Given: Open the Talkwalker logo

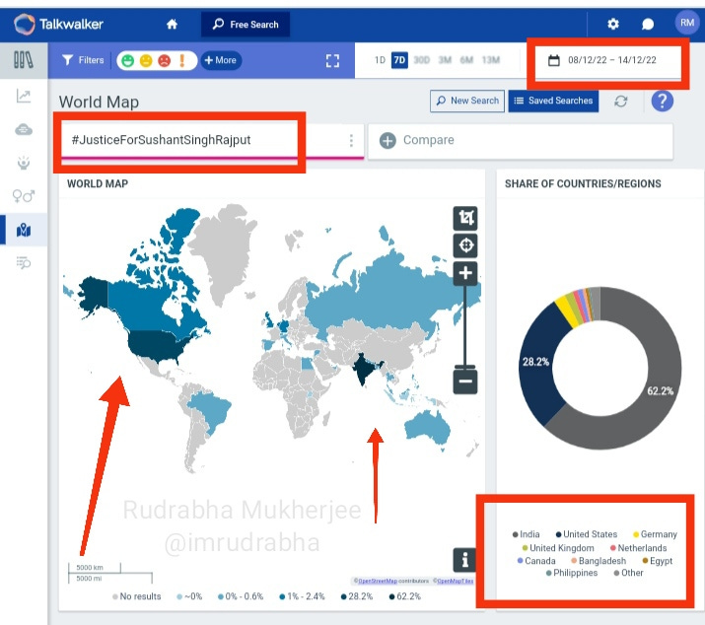Looking at the screenshot, I should [58, 24].
